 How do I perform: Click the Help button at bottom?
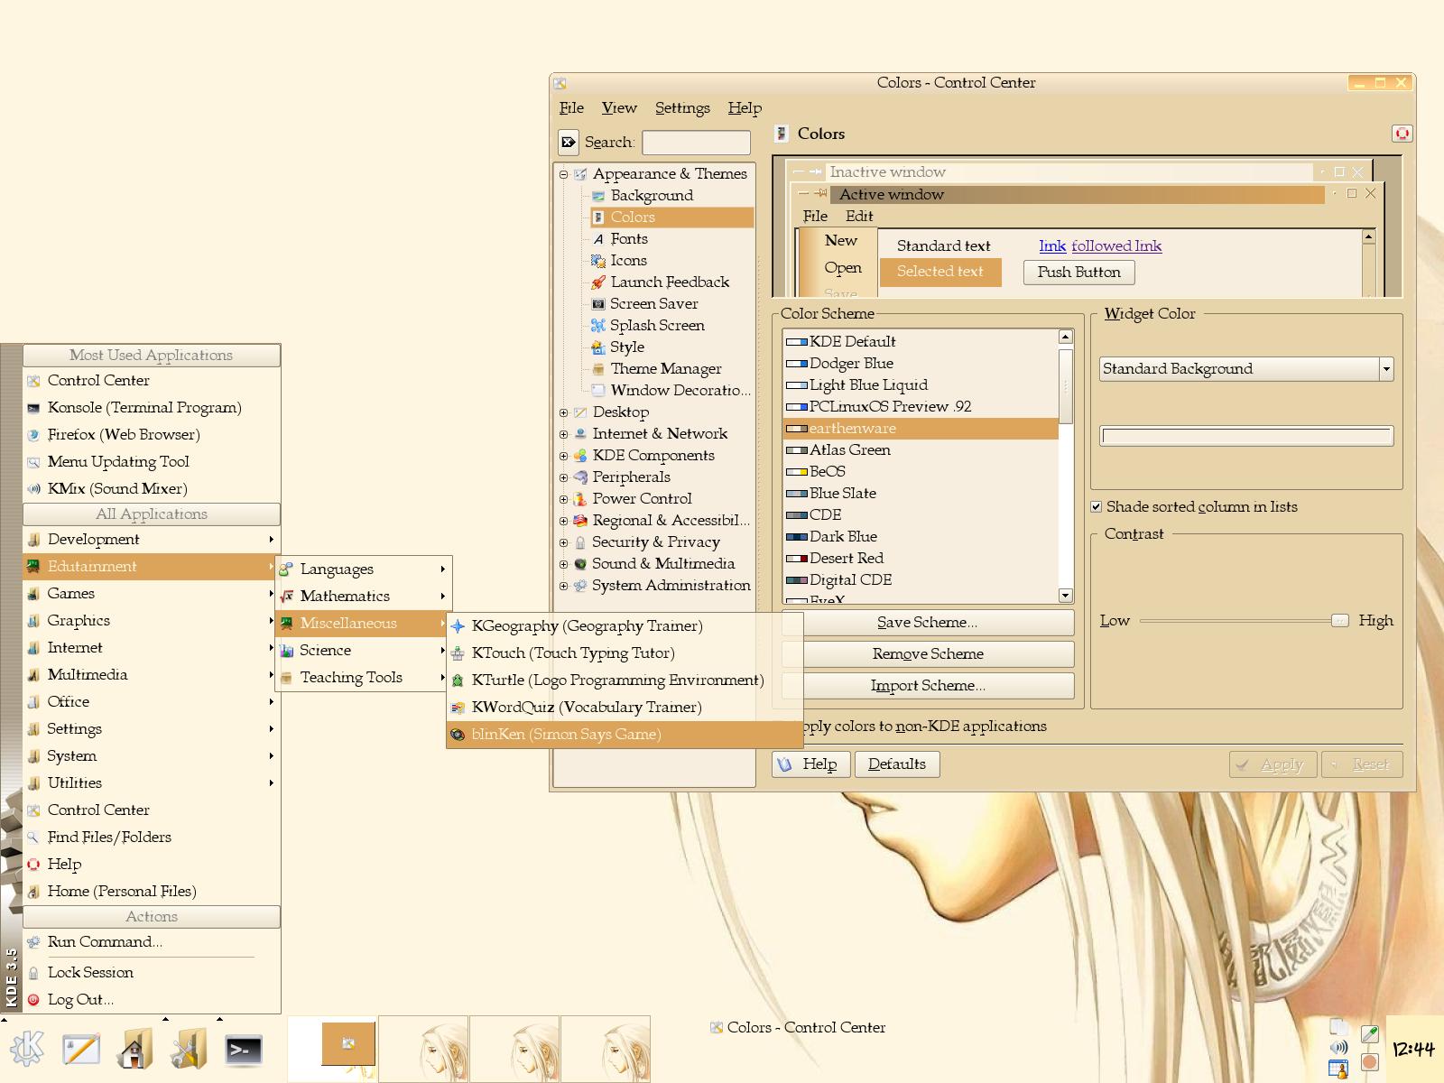pyautogui.click(x=810, y=764)
